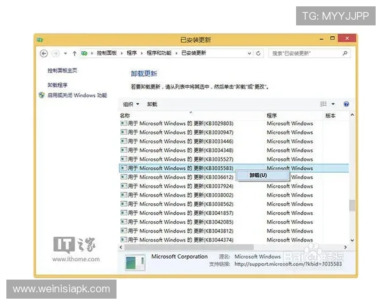The image size is (382, 305).
Task: Choose 卸载(U) in context menu
Action: [263, 175]
